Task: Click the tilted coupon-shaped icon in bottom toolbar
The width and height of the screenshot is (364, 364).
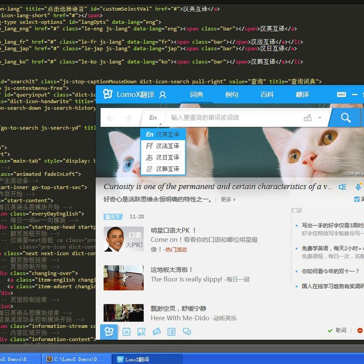Action: click(x=157, y=331)
